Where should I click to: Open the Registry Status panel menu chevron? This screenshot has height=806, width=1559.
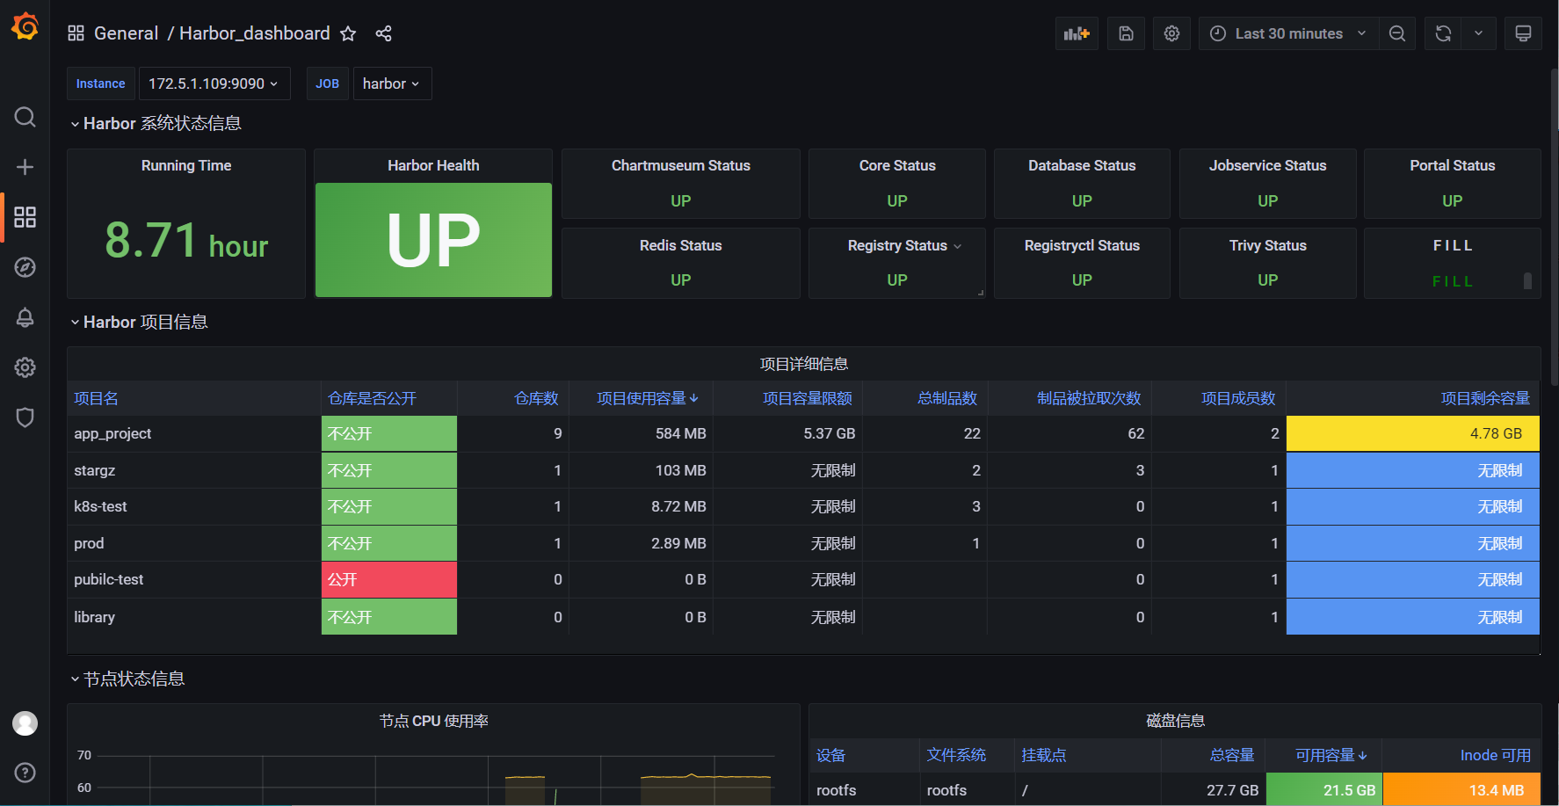point(958,246)
